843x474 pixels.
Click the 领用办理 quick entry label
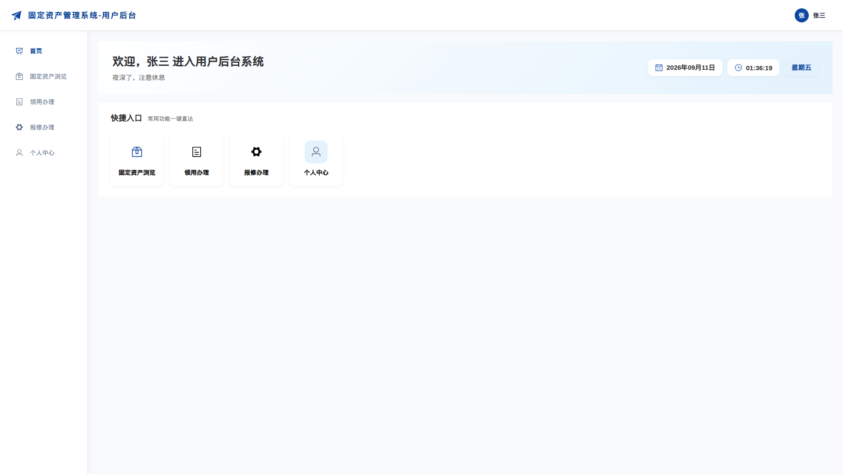tap(197, 172)
